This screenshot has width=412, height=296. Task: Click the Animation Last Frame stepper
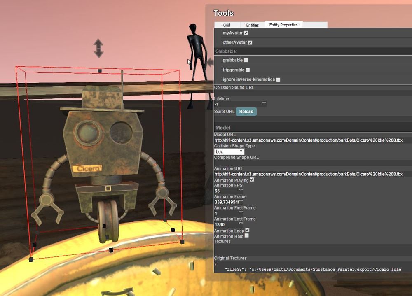click(x=241, y=223)
